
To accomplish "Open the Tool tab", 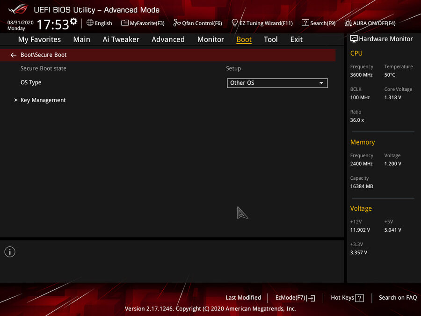I will [271, 39].
